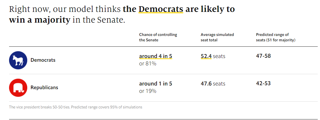Click the underlined Democrats word in headline

tap(161, 9)
